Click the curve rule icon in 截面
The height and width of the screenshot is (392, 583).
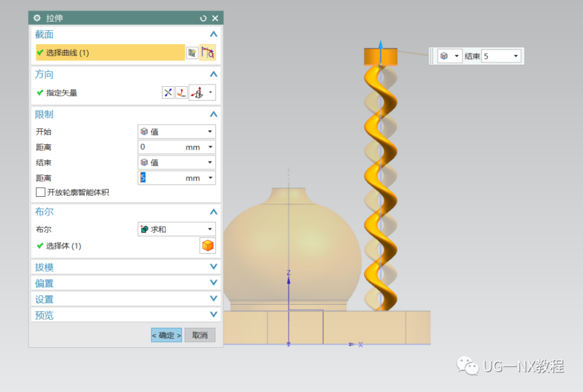click(x=208, y=53)
